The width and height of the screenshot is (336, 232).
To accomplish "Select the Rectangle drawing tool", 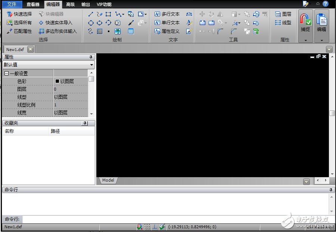I will [x=108, y=14].
